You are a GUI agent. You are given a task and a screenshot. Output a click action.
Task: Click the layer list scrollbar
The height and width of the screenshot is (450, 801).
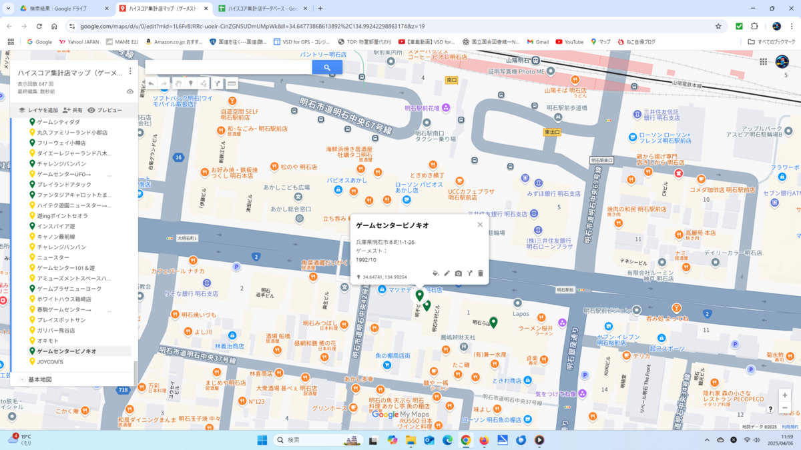click(136, 373)
